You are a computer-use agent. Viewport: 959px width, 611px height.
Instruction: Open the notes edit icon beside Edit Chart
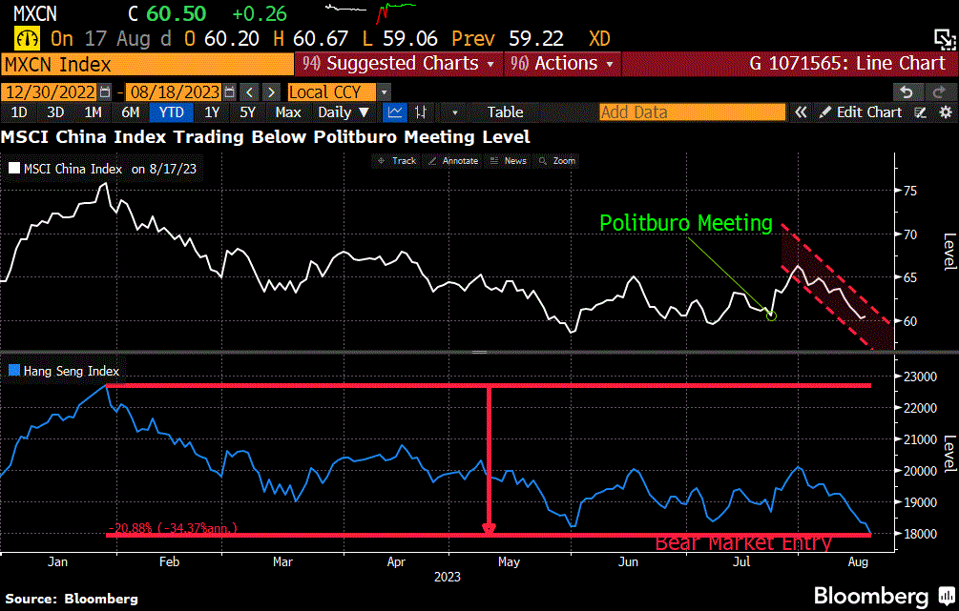[921, 112]
